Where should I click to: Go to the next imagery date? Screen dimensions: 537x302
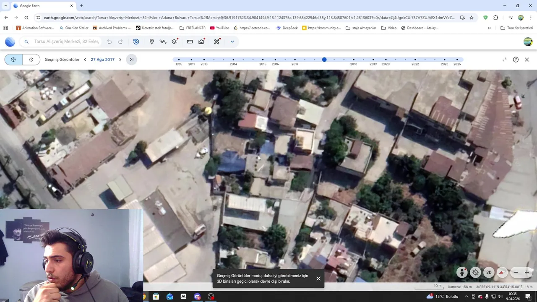coord(120,60)
